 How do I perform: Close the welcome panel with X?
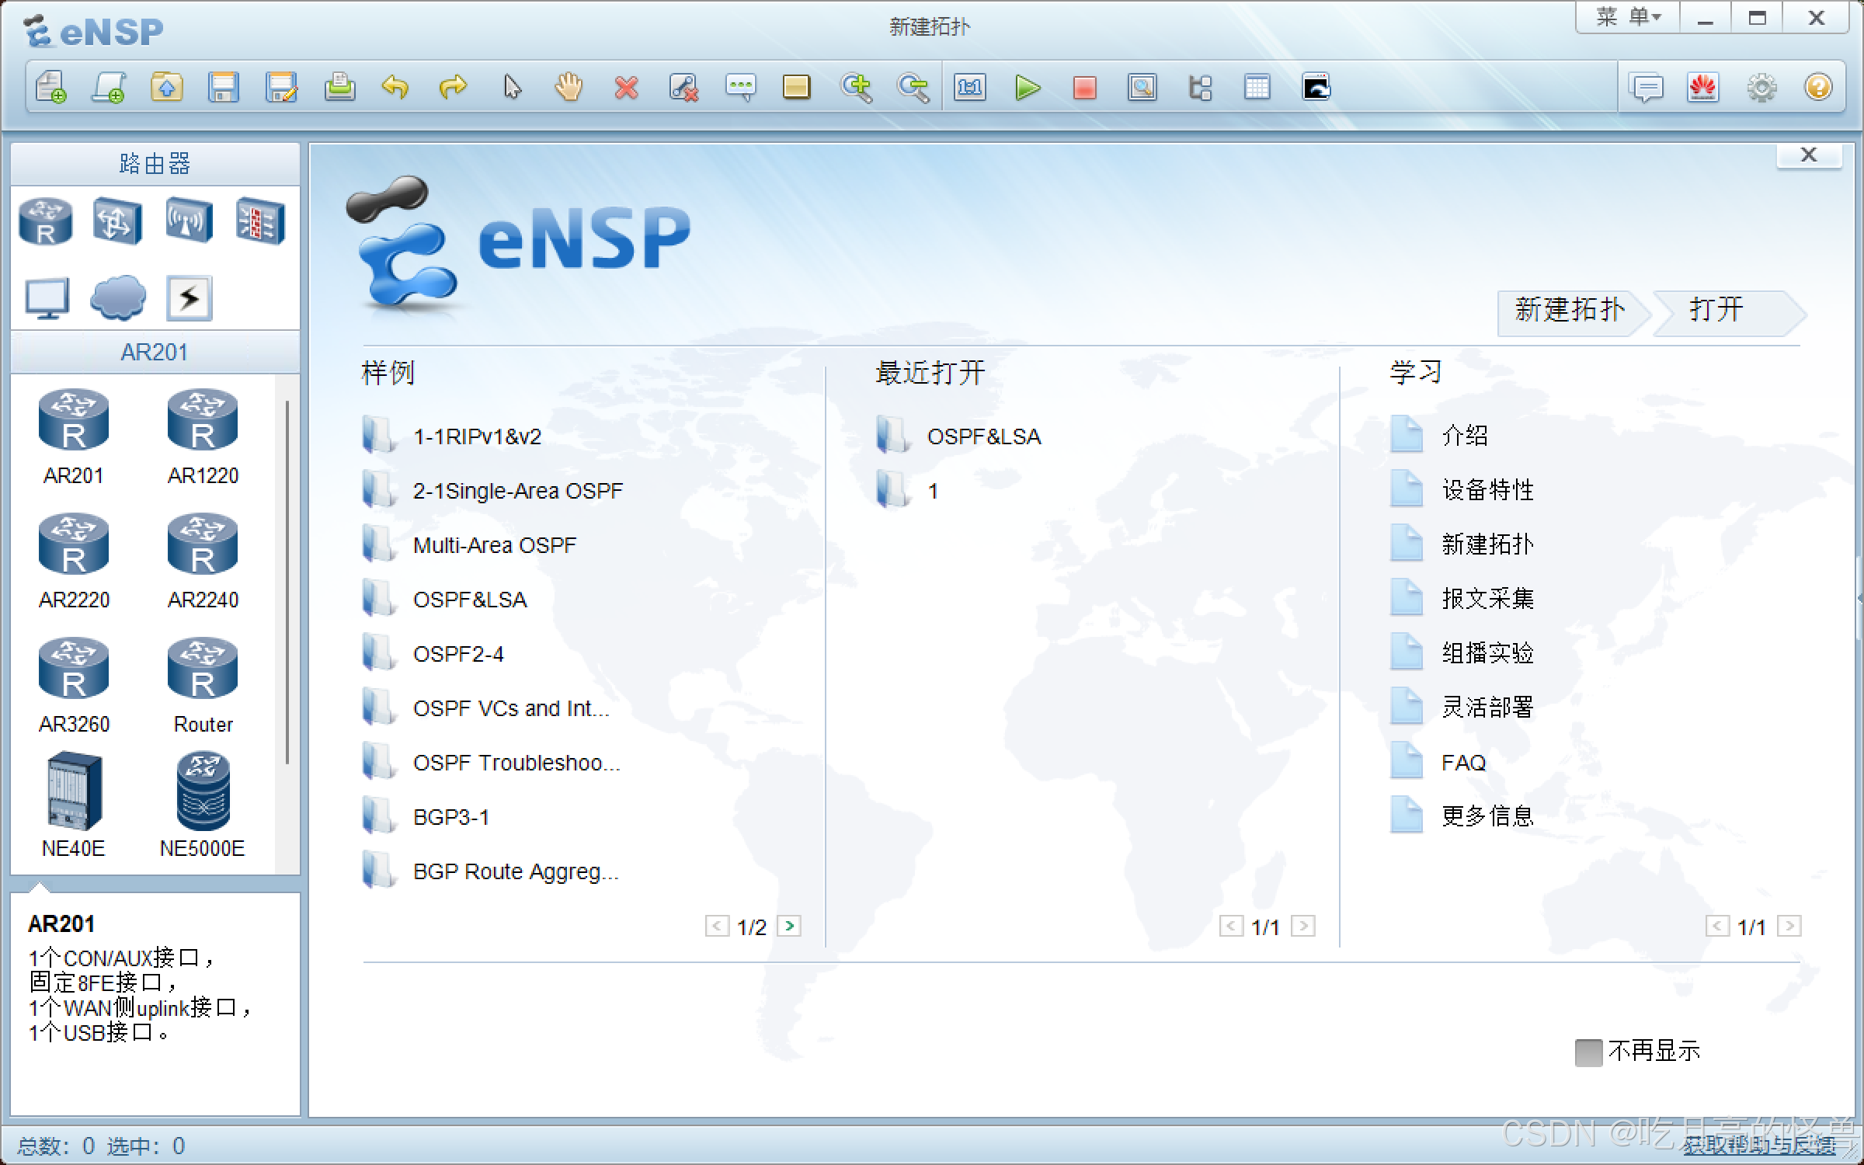tap(1808, 155)
